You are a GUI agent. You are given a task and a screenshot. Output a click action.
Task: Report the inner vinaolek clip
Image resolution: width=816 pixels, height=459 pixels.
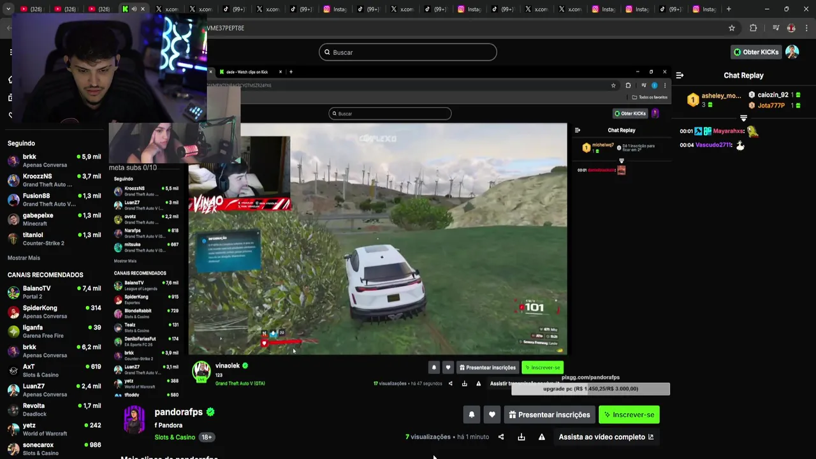[x=478, y=383]
